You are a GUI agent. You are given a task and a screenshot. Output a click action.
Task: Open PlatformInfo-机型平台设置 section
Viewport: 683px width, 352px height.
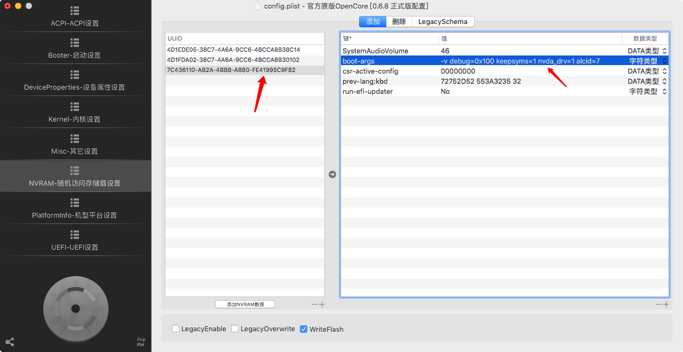coord(75,209)
